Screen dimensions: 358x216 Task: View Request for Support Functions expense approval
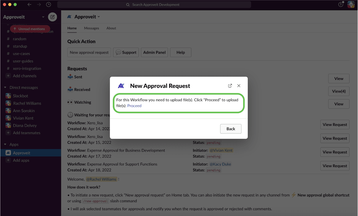coord(335,166)
